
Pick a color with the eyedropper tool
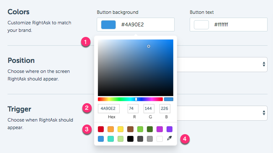[170, 138]
